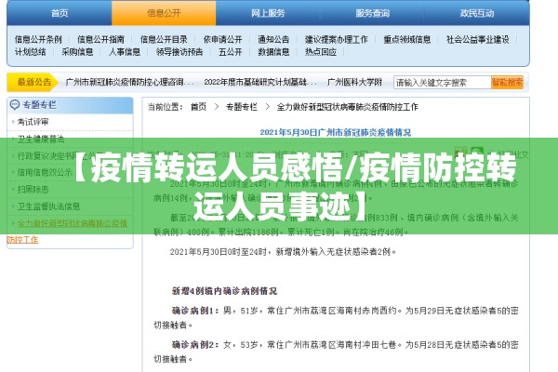
Task: Click paragraph about 新增境外输入无症状感染者2例
Action: (283, 252)
